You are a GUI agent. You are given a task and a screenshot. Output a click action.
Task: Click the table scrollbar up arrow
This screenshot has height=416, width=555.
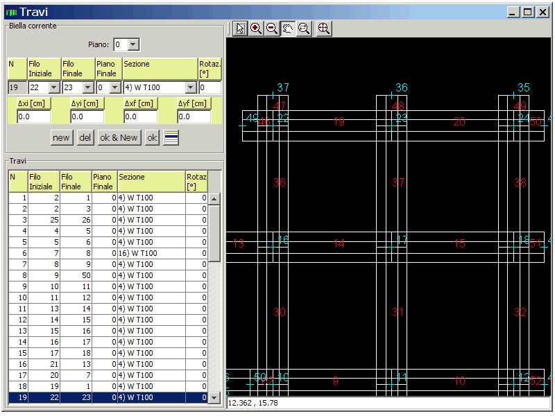point(214,199)
